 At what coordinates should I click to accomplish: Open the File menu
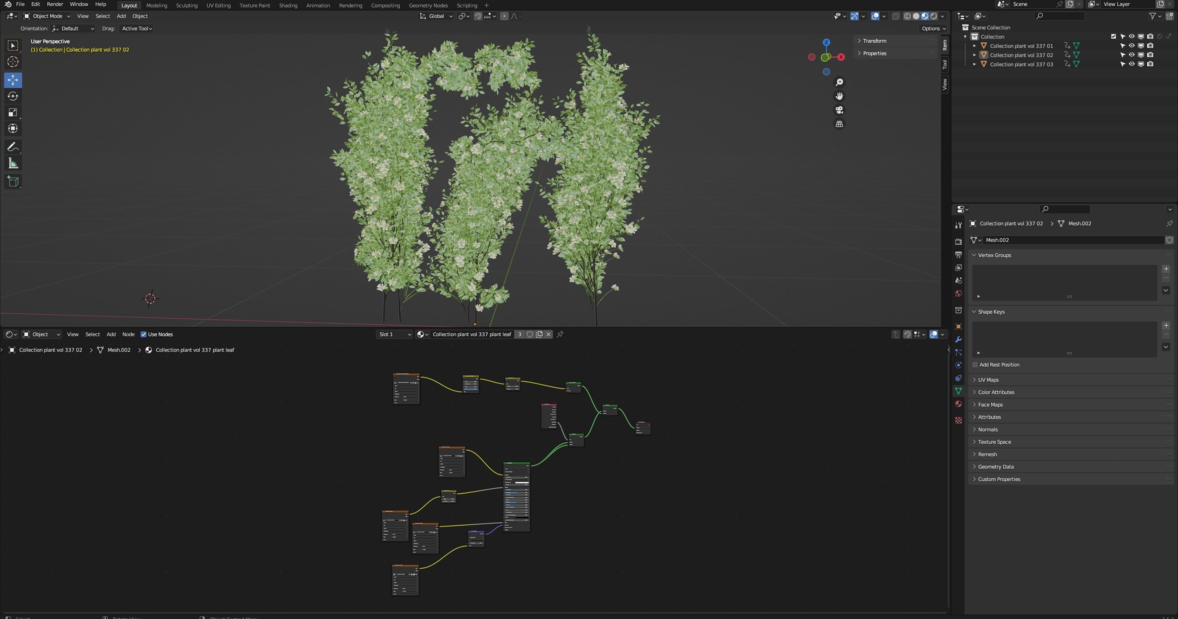coord(20,4)
